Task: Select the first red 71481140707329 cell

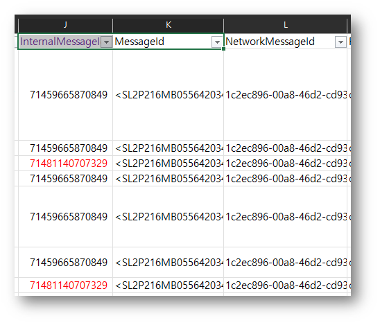Action: tap(65, 164)
